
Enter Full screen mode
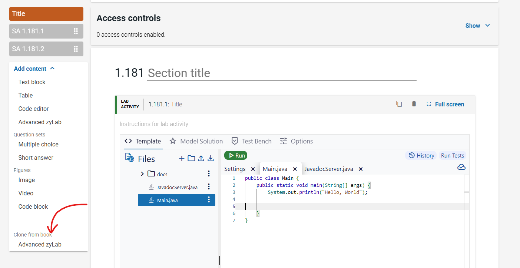click(446, 104)
